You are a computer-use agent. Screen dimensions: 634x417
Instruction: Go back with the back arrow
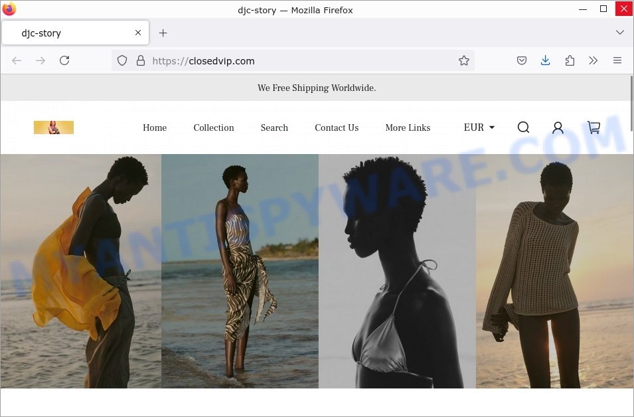pyautogui.click(x=17, y=60)
